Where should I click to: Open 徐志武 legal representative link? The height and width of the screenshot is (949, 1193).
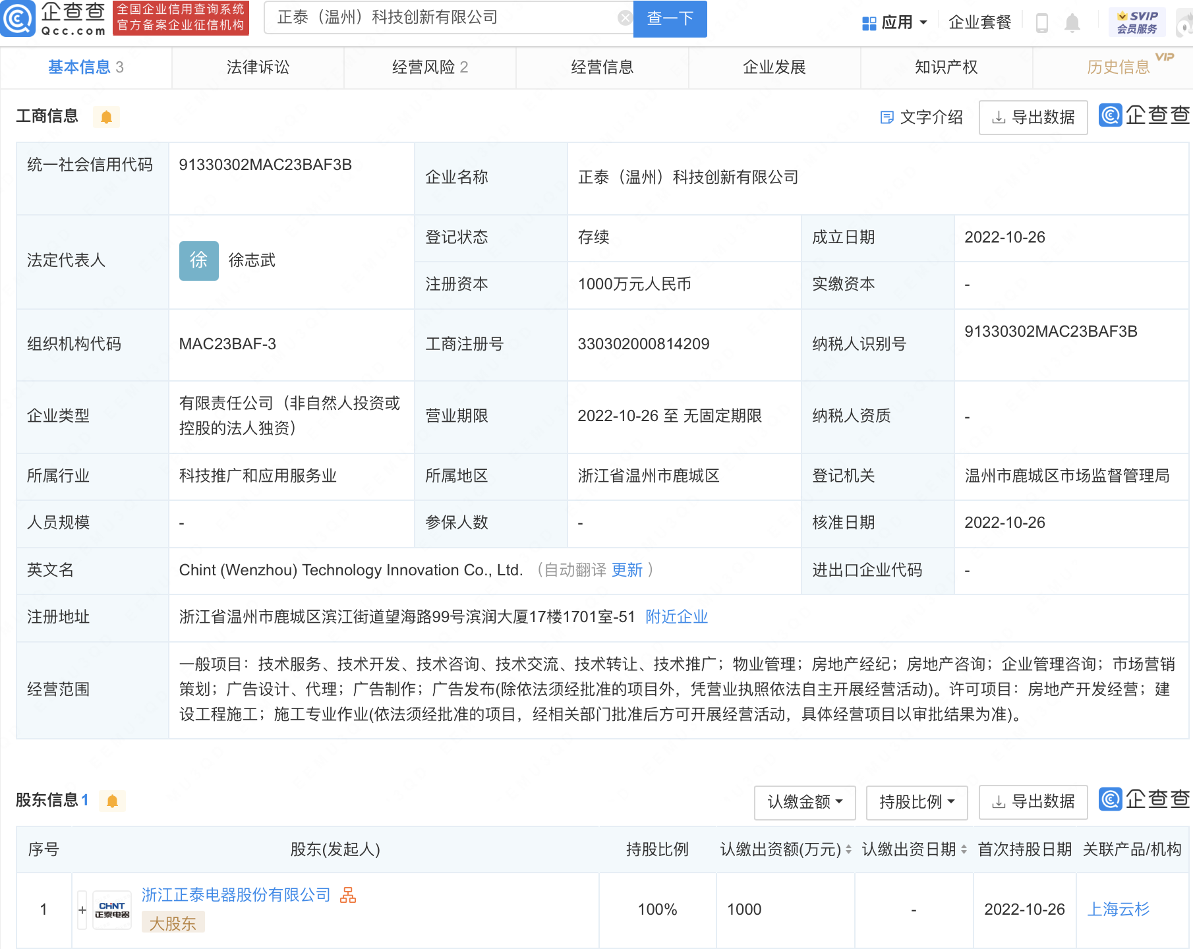252,260
